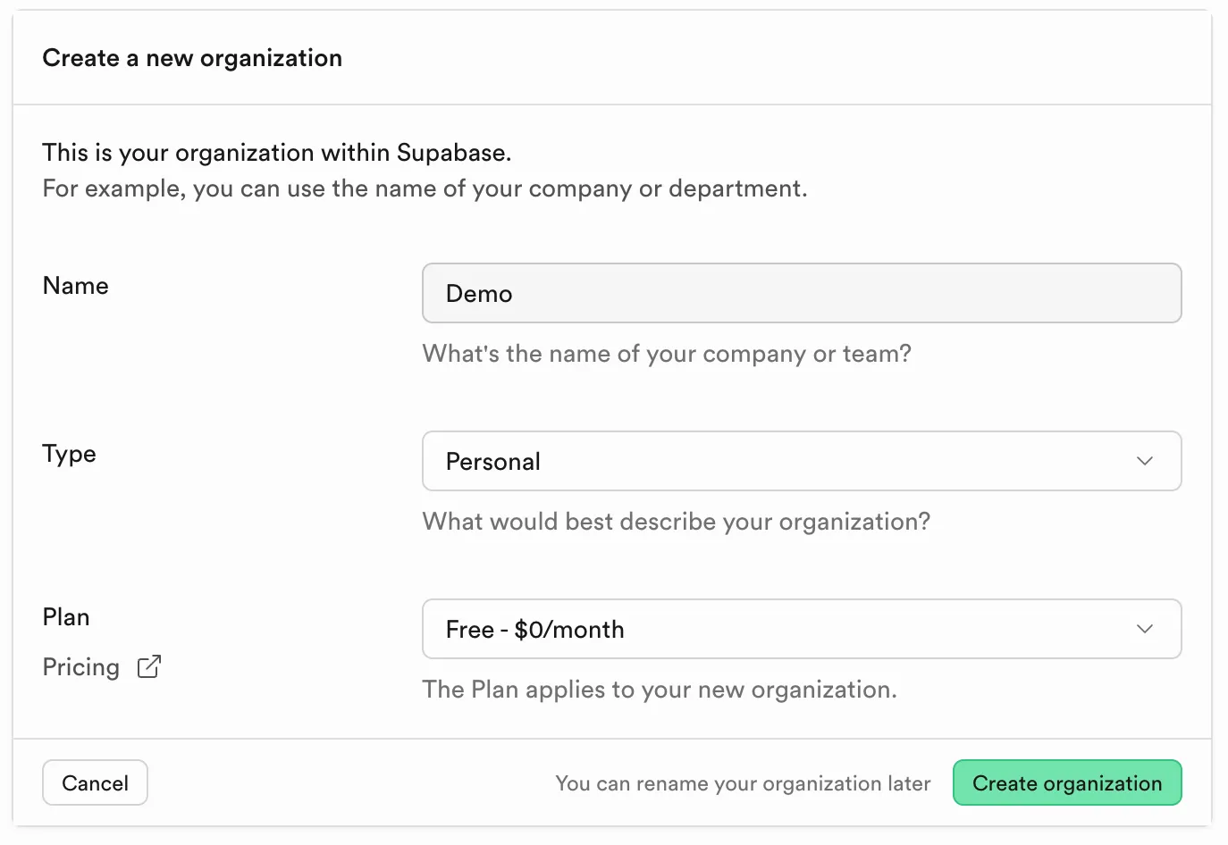Open the Pricing link
This screenshot has height=845, width=1228.
click(81, 667)
